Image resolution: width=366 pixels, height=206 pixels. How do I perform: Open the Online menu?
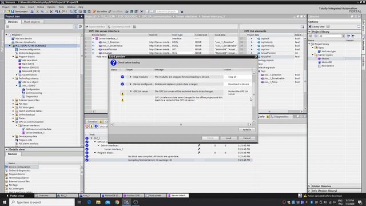41,7
